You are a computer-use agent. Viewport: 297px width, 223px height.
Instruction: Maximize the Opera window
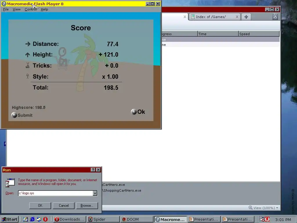tap(272, 10)
